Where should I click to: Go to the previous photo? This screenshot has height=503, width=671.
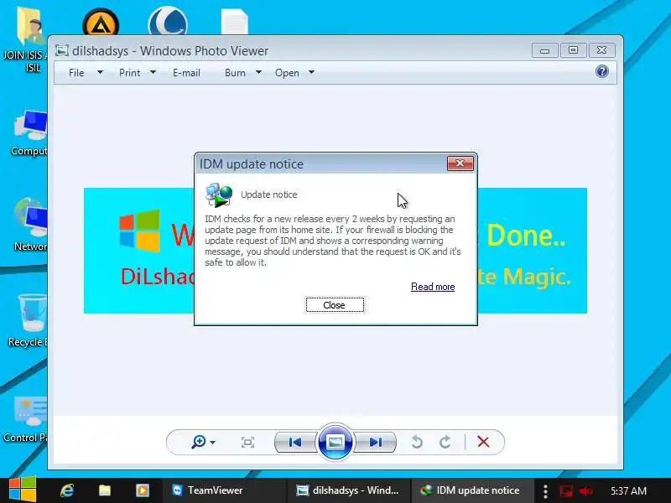point(295,442)
